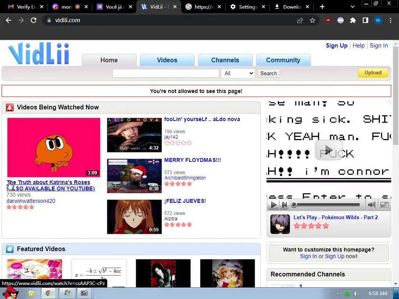Go back with the browser back arrow
This screenshot has height=299, width=399.
tap(9, 20)
